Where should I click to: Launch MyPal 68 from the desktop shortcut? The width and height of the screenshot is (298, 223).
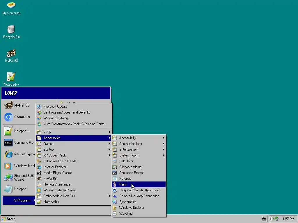(11, 56)
